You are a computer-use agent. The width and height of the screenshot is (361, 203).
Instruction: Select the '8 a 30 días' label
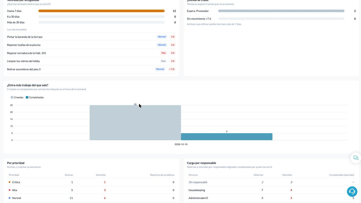[13, 17]
